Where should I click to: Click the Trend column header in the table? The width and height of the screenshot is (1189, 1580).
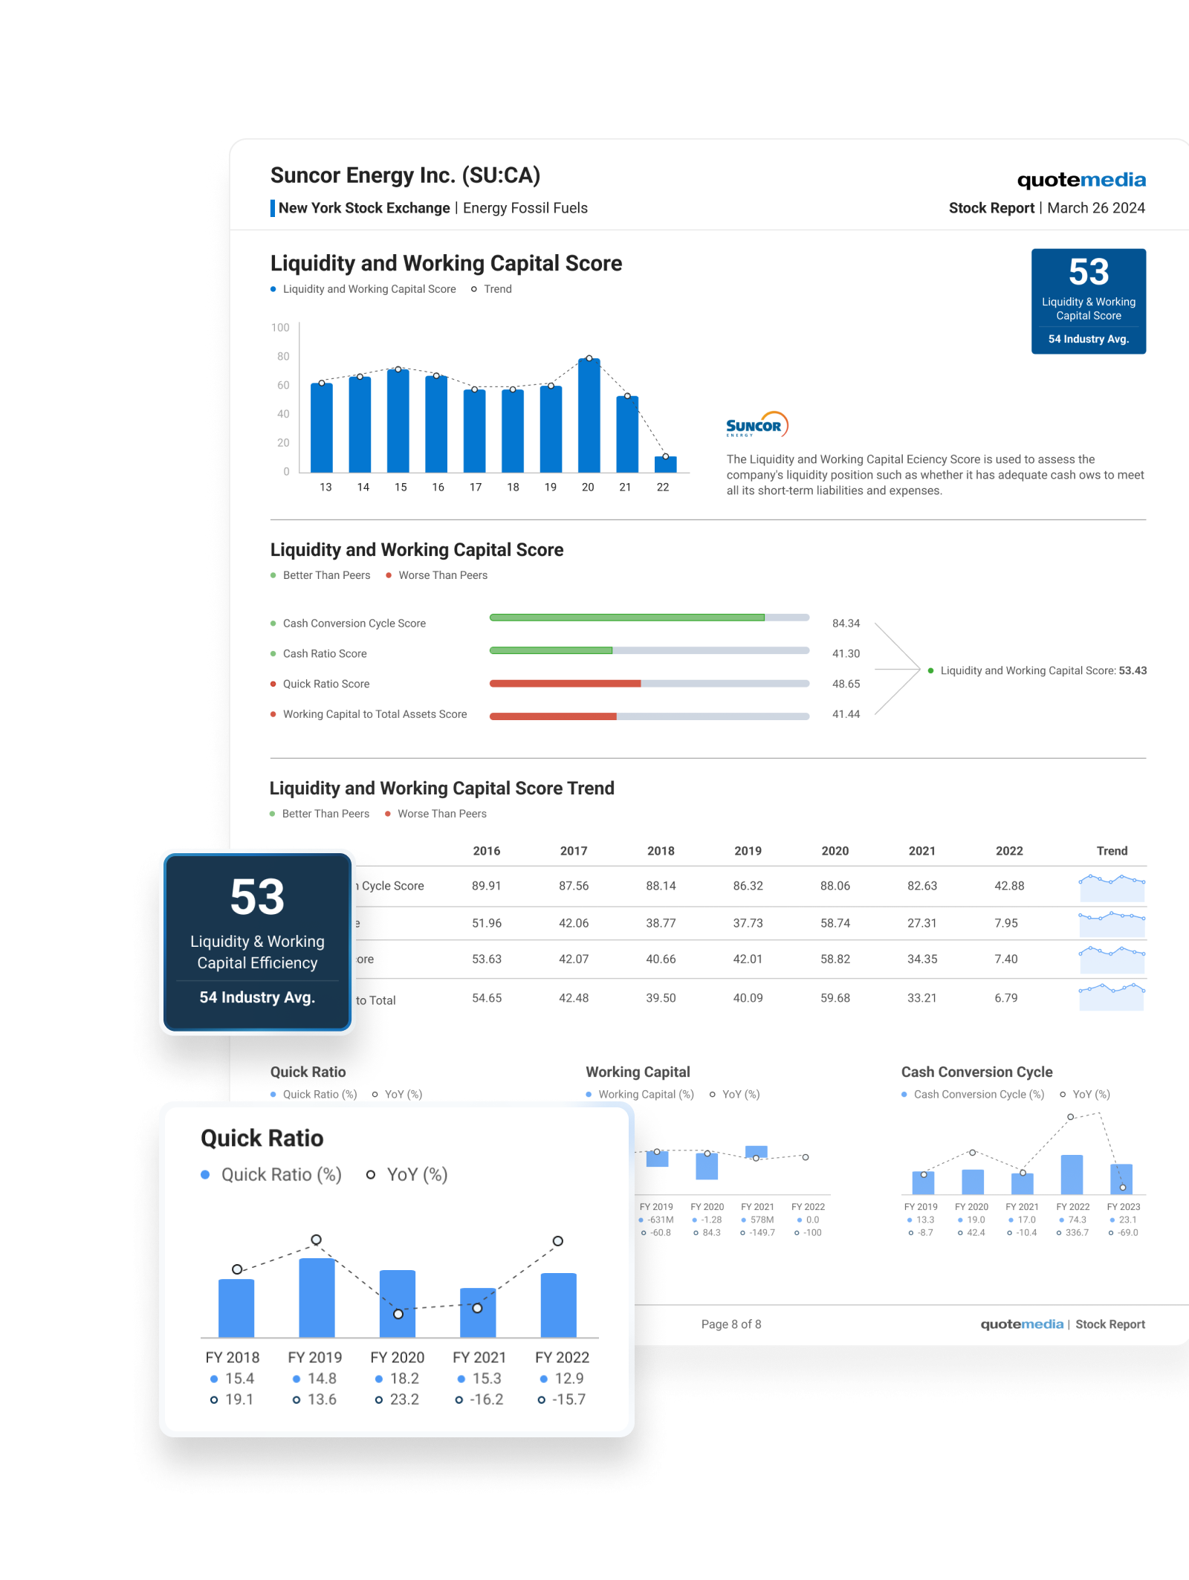click(1111, 851)
